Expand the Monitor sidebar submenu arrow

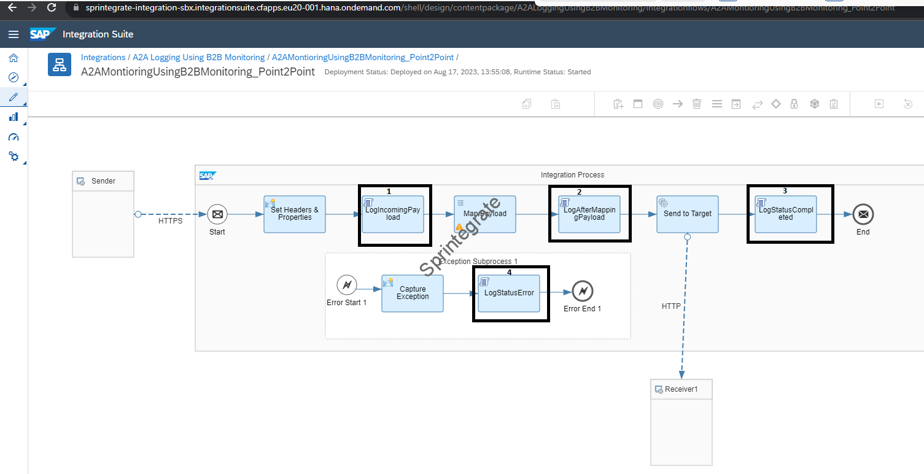click(25, 123)
